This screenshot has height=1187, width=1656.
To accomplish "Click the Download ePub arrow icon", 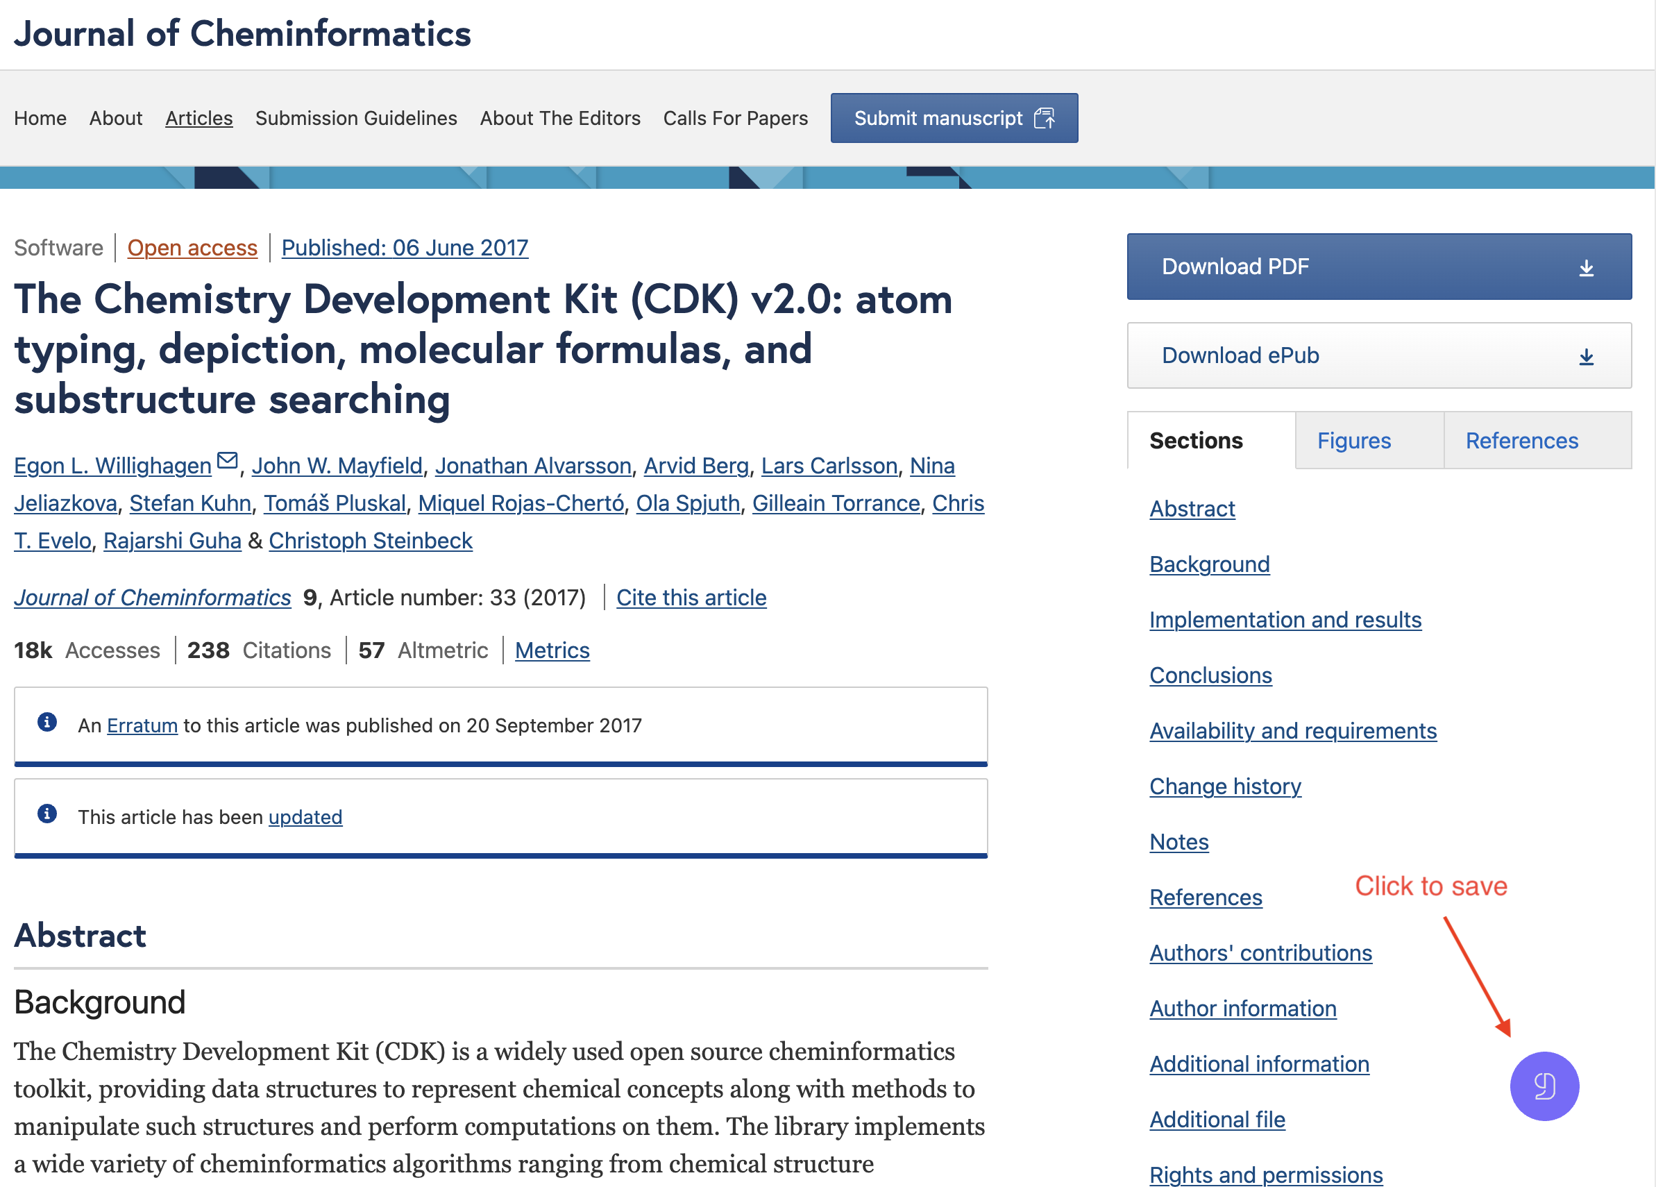I will coord(1585,357).
